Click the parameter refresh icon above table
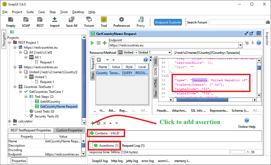The image size is (271, 165). tap(99, 60)
